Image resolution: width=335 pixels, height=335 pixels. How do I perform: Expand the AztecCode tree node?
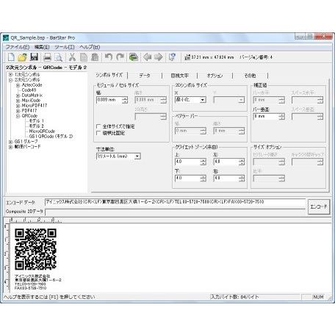(18, 85)
